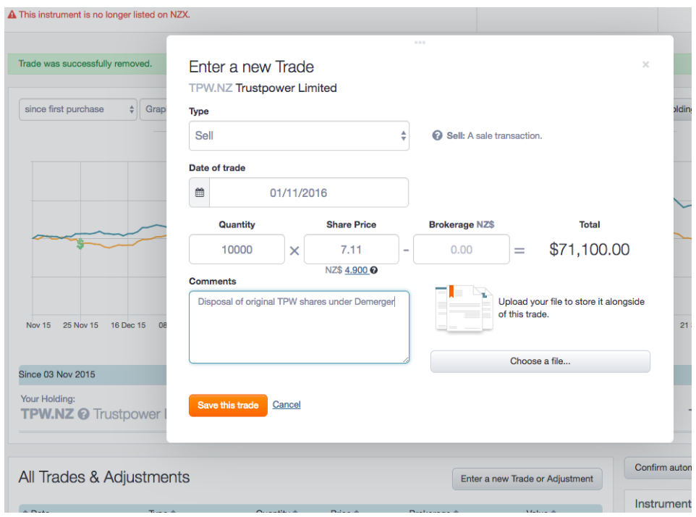Image resolution: width=696 pixels, height=517 pixels.
Task: Open the Graph view dropdown
Action: [158, 109]
